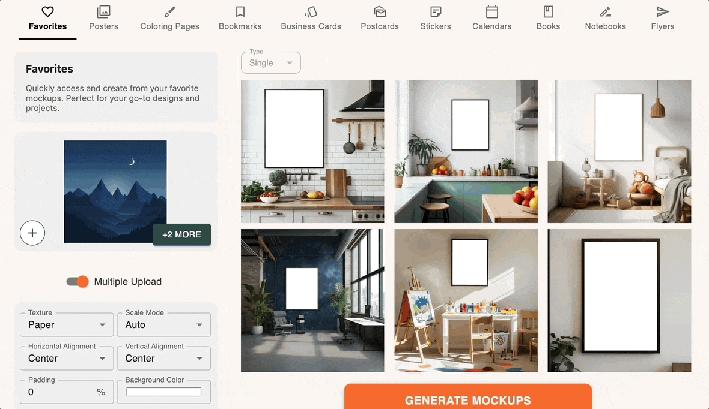Open the Notebooks tab
This screenshot has width=709, height=409.
(x=606, y=19)
